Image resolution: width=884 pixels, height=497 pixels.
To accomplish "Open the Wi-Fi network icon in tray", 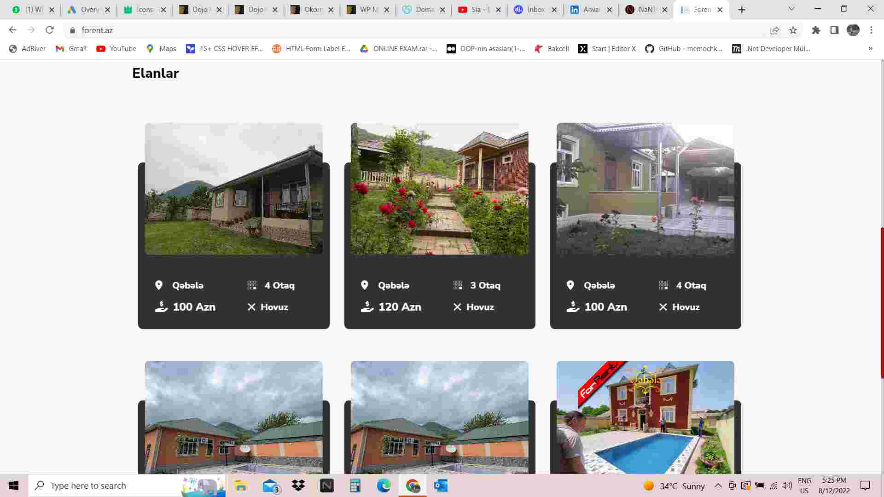I will point(774,485).
